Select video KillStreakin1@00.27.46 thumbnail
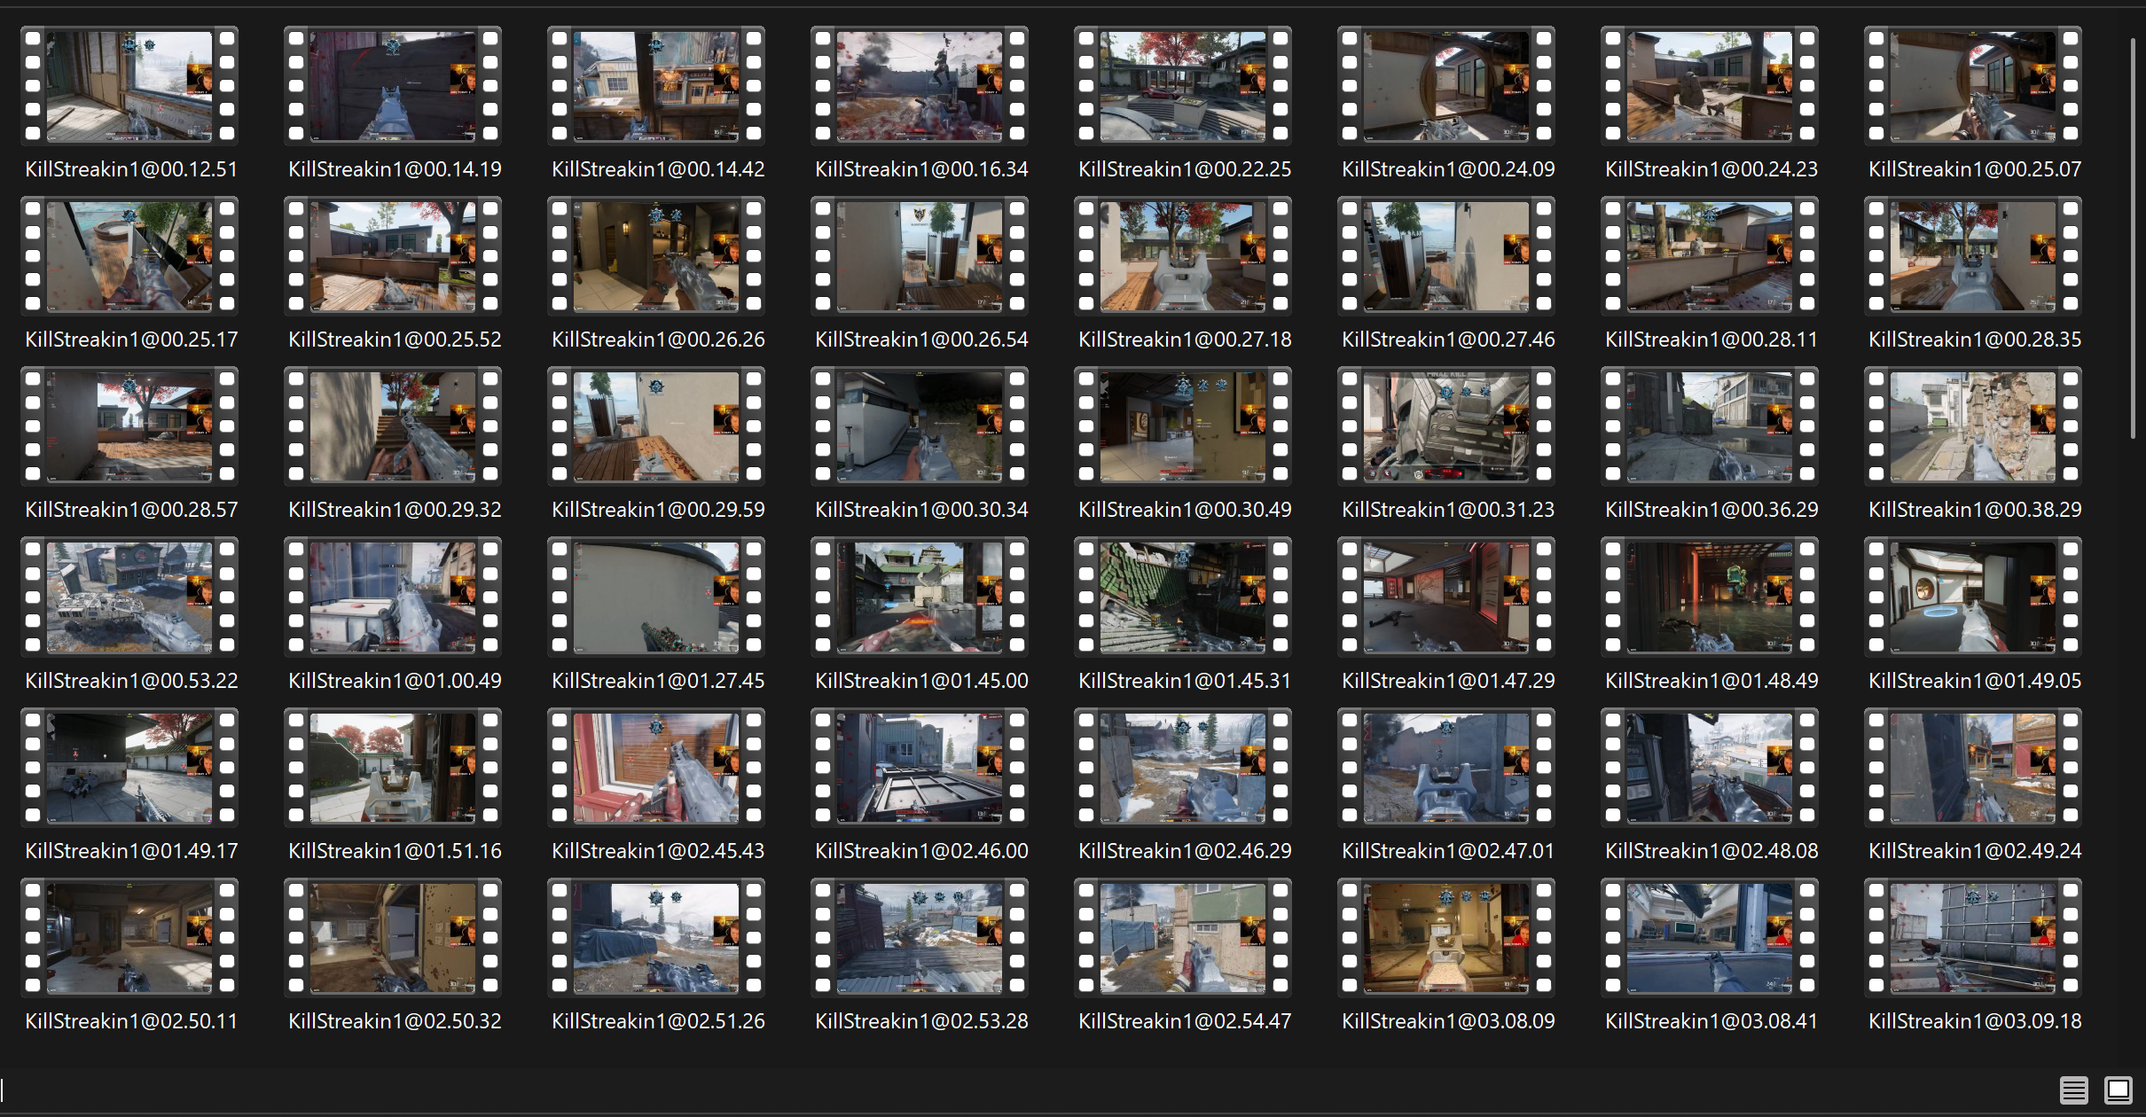 point(1446,256)
